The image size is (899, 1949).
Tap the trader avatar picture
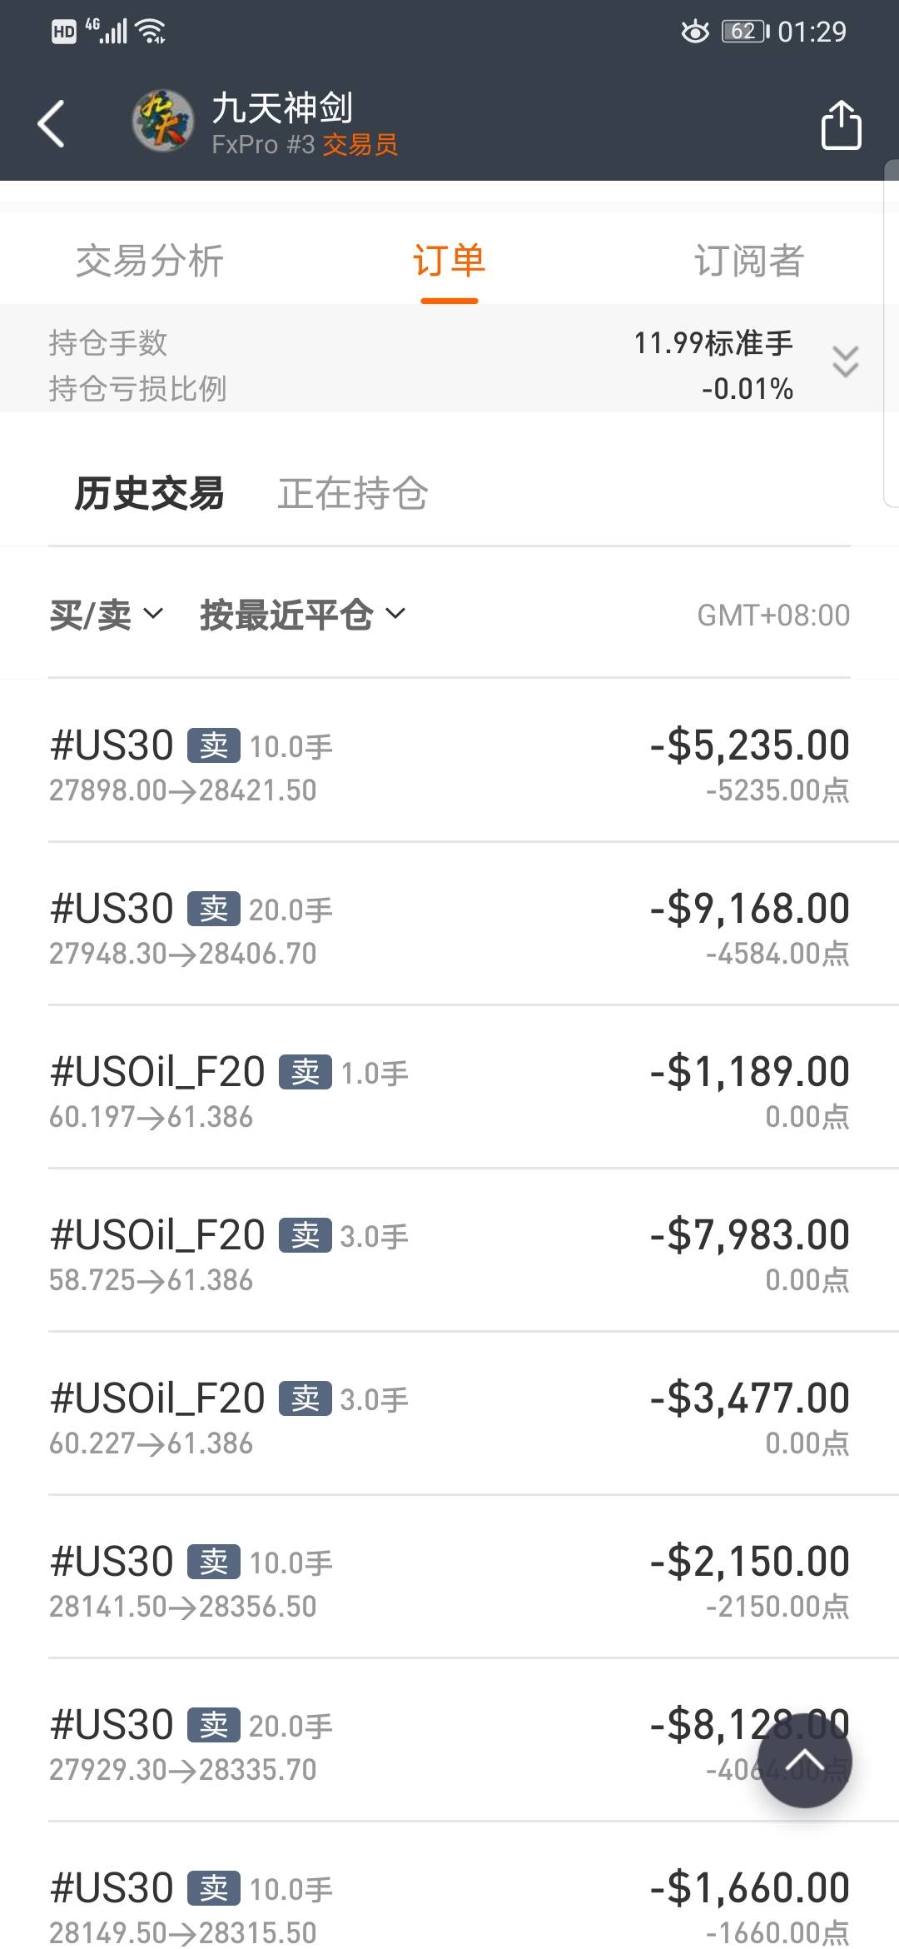[163, 122]
